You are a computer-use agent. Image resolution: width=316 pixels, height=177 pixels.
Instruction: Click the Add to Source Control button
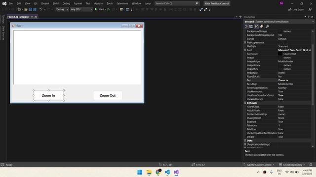click(259, 165)
